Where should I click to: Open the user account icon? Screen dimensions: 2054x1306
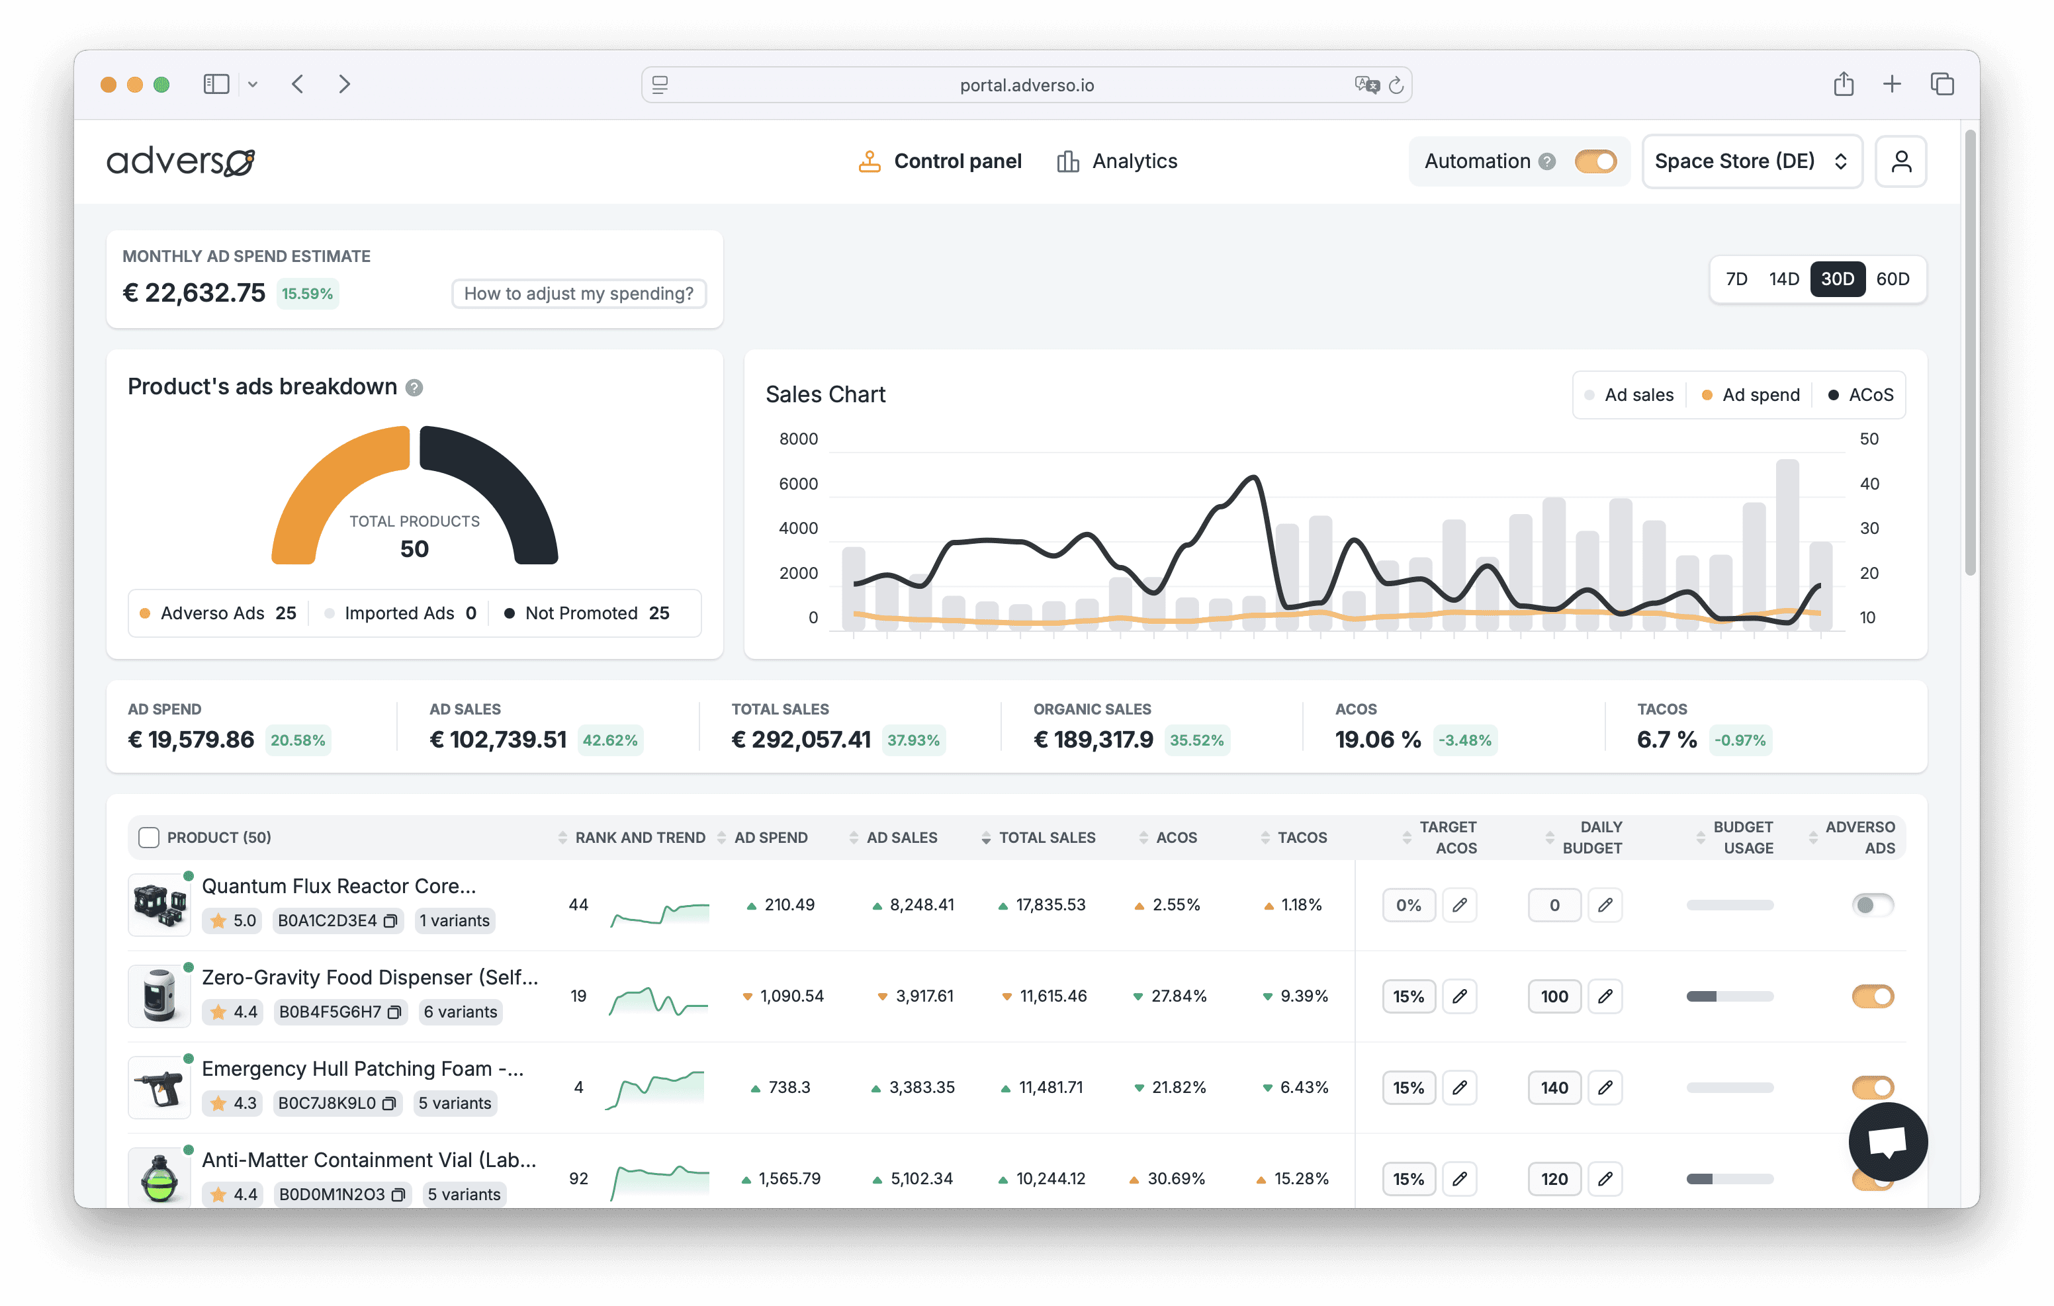(x=1900, y=161)
